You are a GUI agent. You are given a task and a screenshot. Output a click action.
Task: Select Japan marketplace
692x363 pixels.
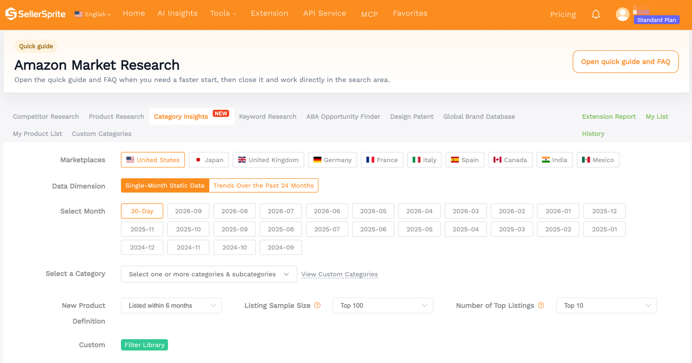coord(209,160)
